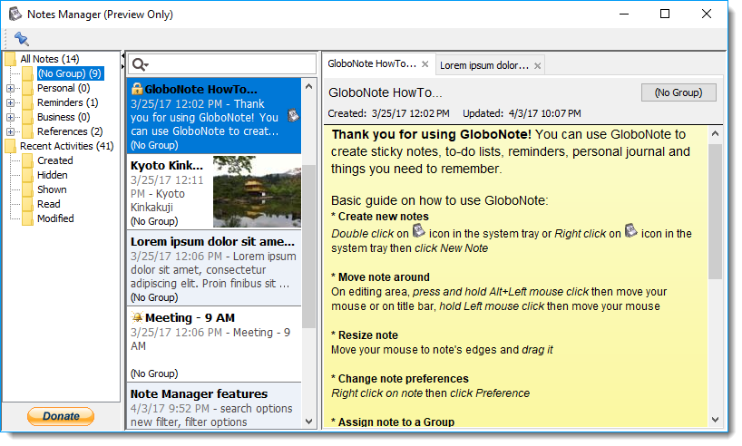This screenshot has width=742, height=446.
Task: Select the Read activity filter
Action: tap(49, 204)
